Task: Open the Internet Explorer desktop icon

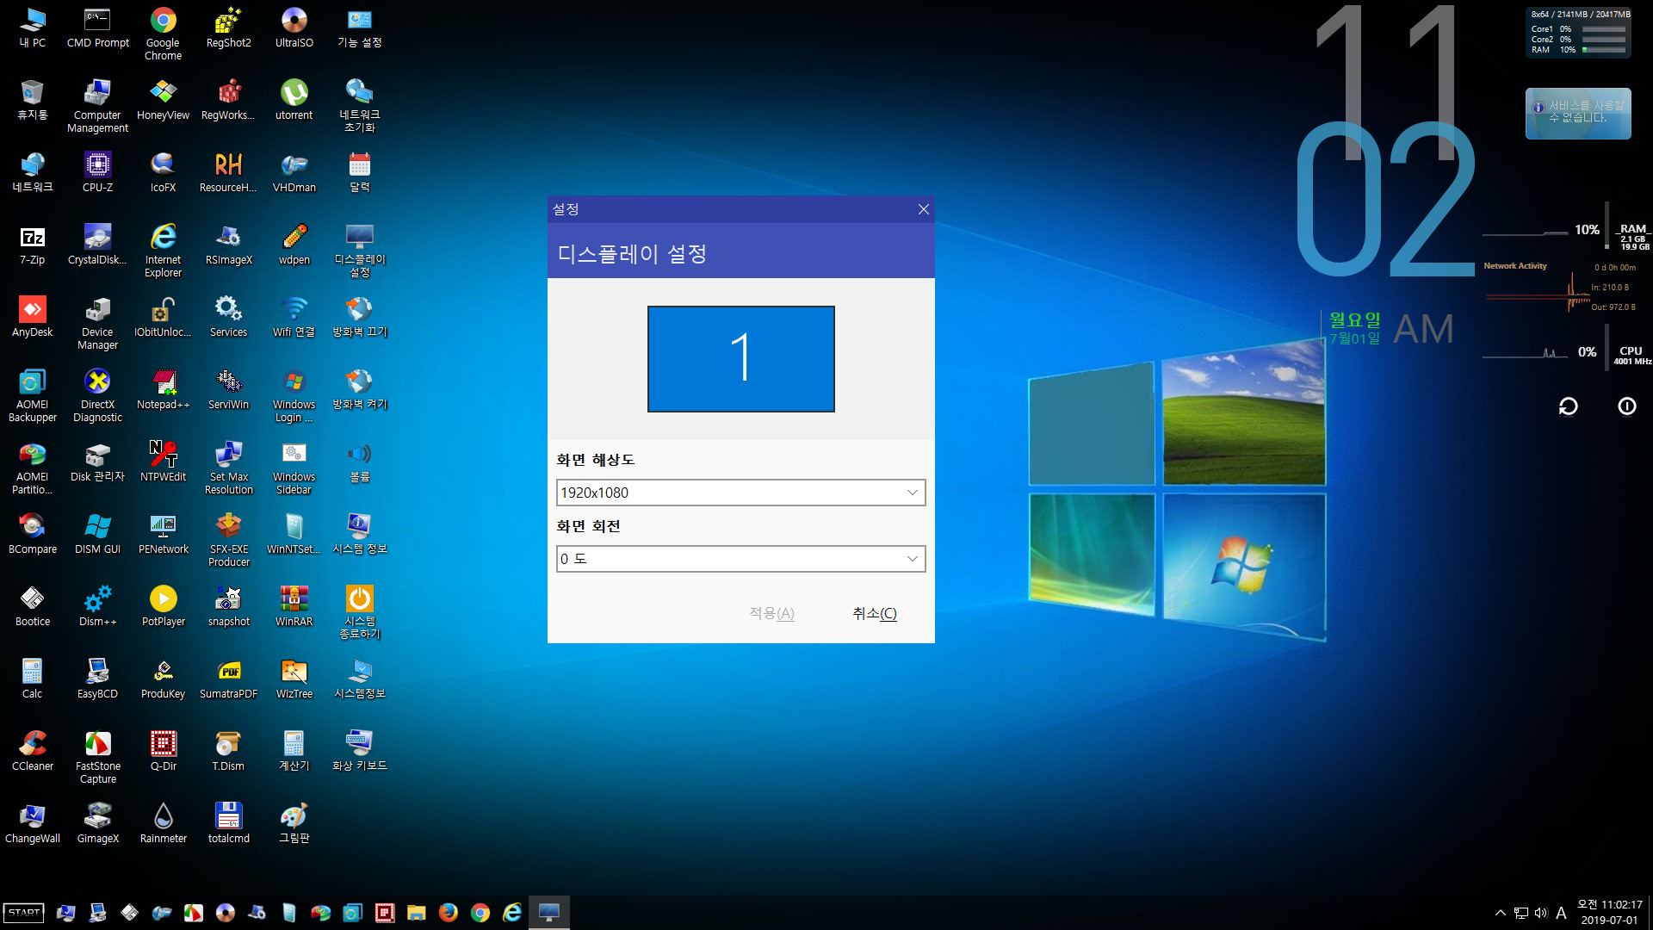Action: [164, 251]
